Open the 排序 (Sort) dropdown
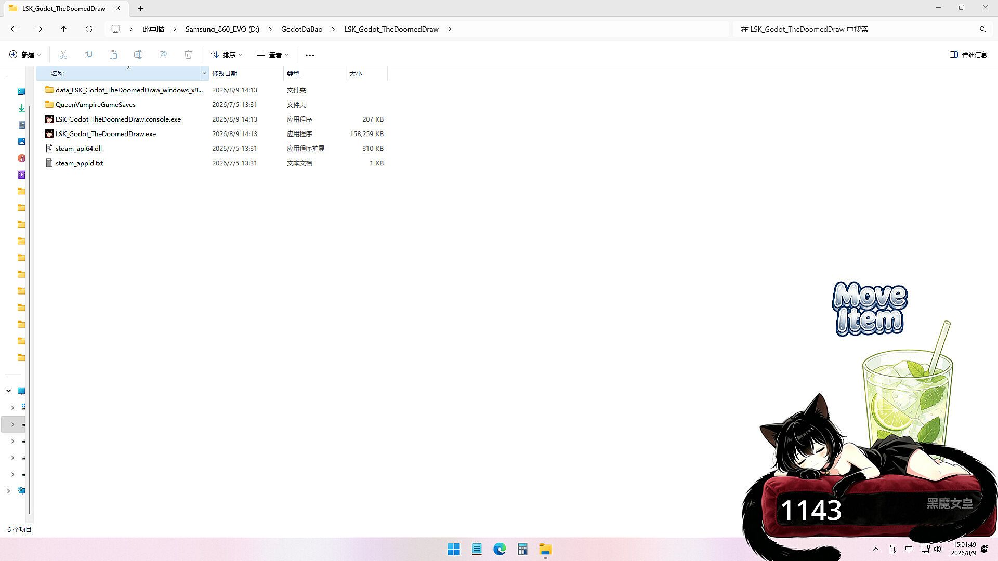 (x=226, y=55)
